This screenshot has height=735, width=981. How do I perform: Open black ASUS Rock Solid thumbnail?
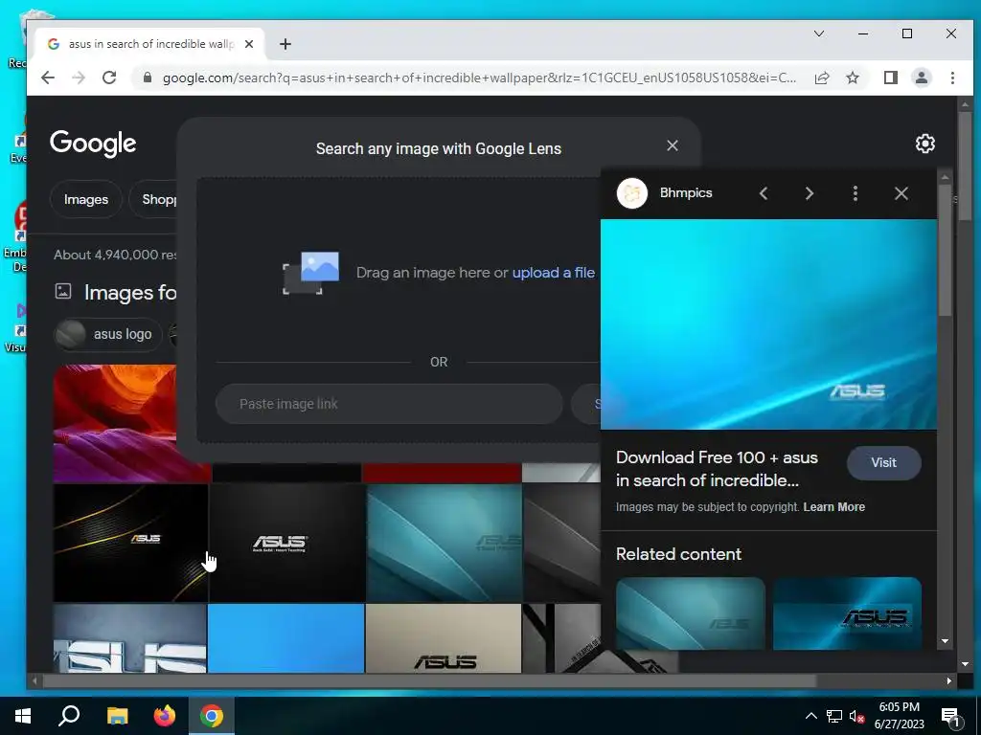click(x=286, y=543)
